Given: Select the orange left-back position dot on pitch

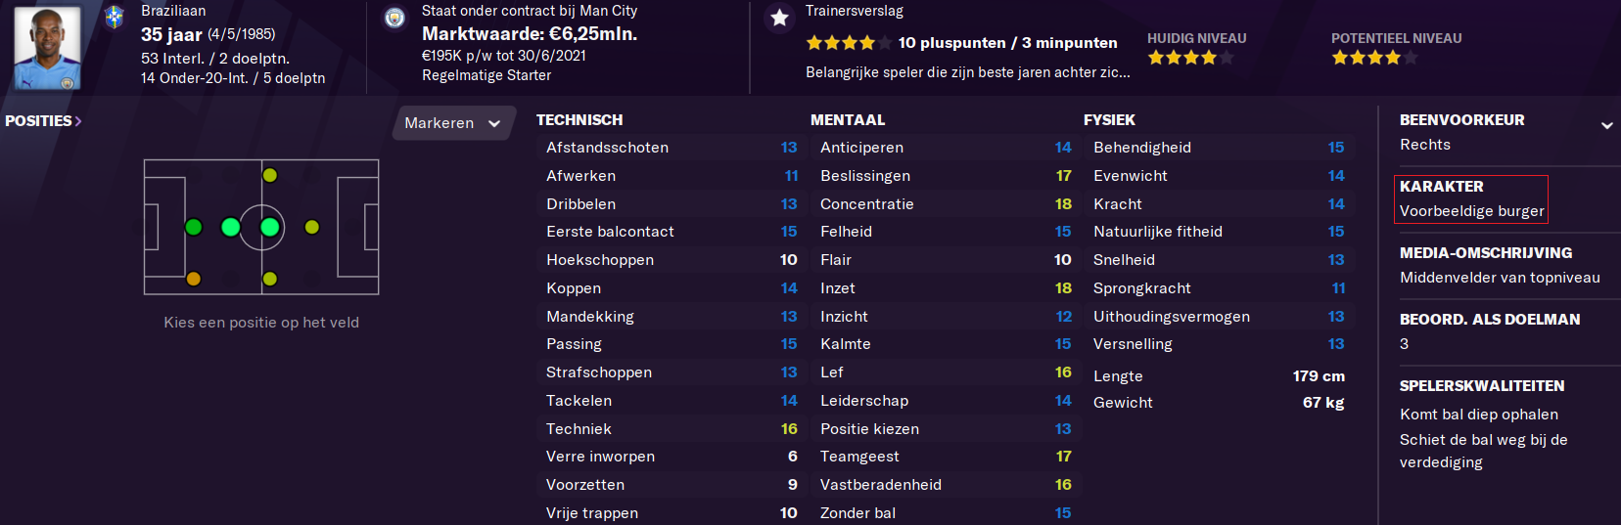Looking at the screenshot, I should click(x=194, y=280).
